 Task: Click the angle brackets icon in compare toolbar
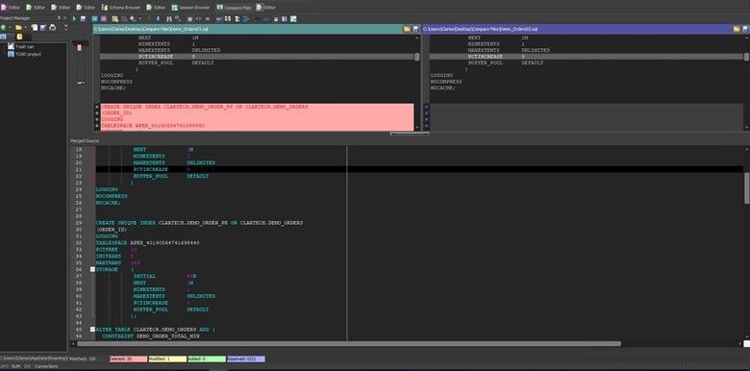pos(198,18)
